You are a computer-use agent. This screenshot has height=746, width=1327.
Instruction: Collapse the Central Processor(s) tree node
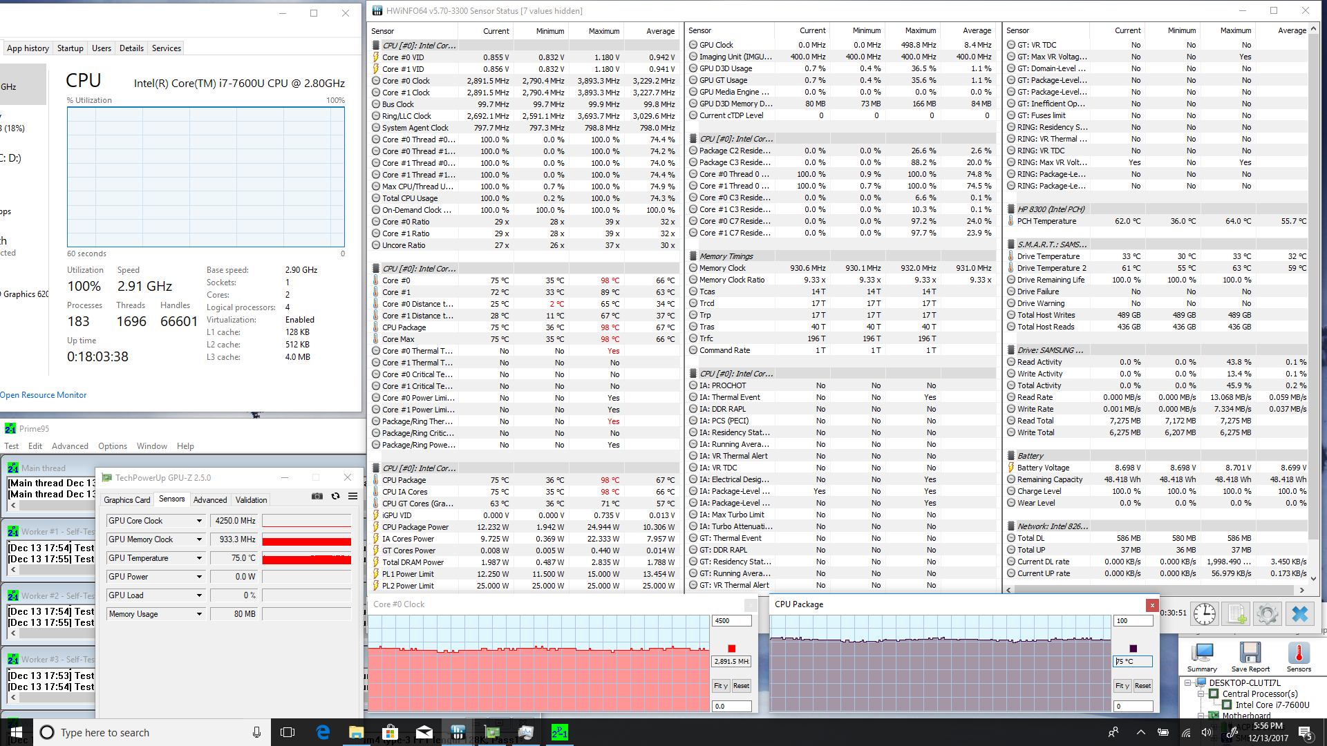click(1201, 694)
